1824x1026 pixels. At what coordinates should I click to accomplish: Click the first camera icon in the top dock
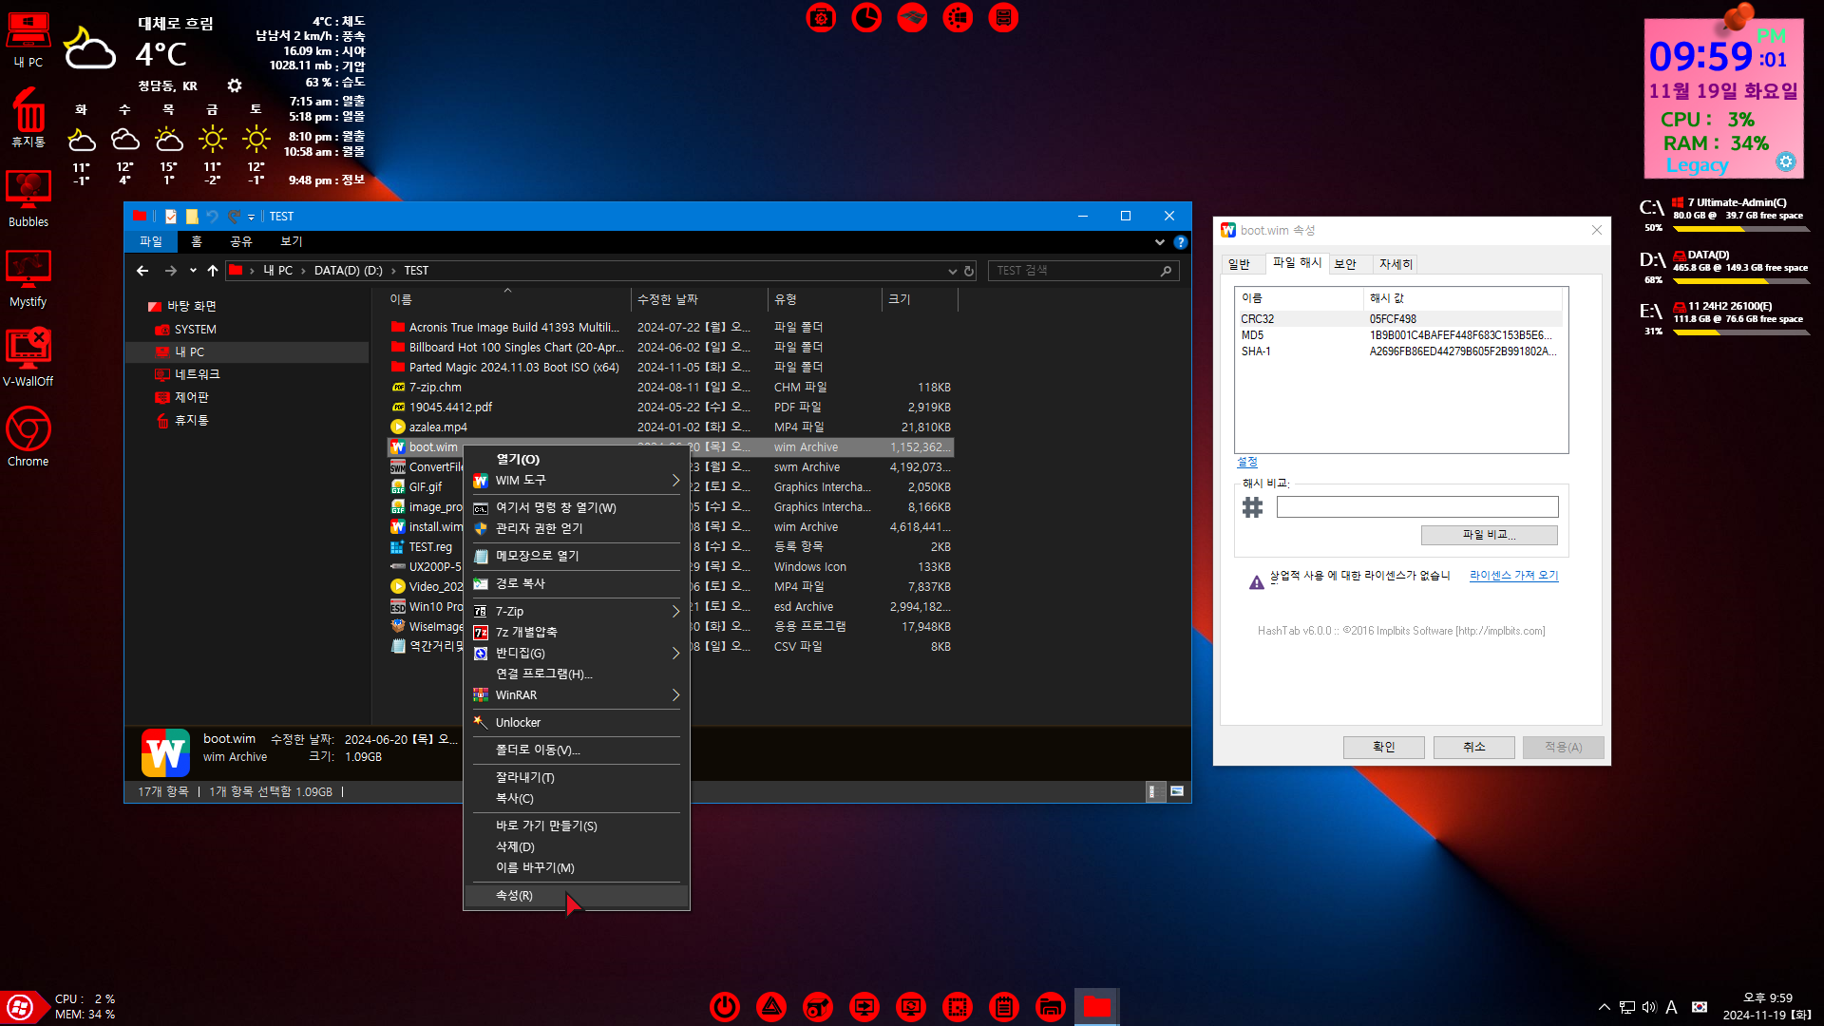[821, 17]
